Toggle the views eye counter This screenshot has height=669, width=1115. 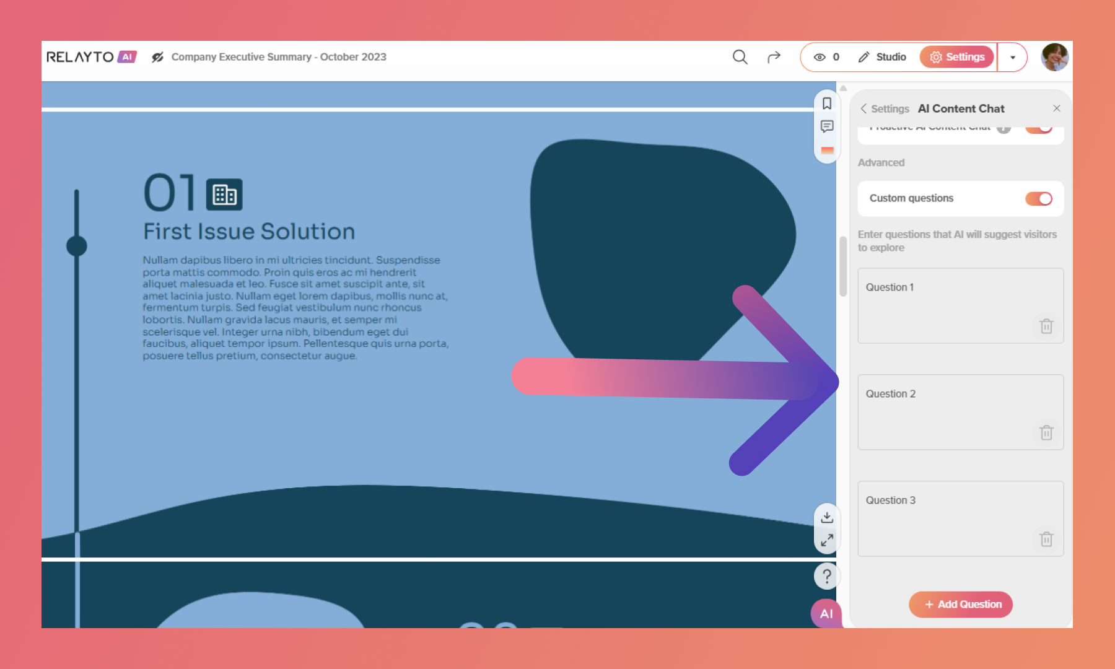tap(826, 57)
